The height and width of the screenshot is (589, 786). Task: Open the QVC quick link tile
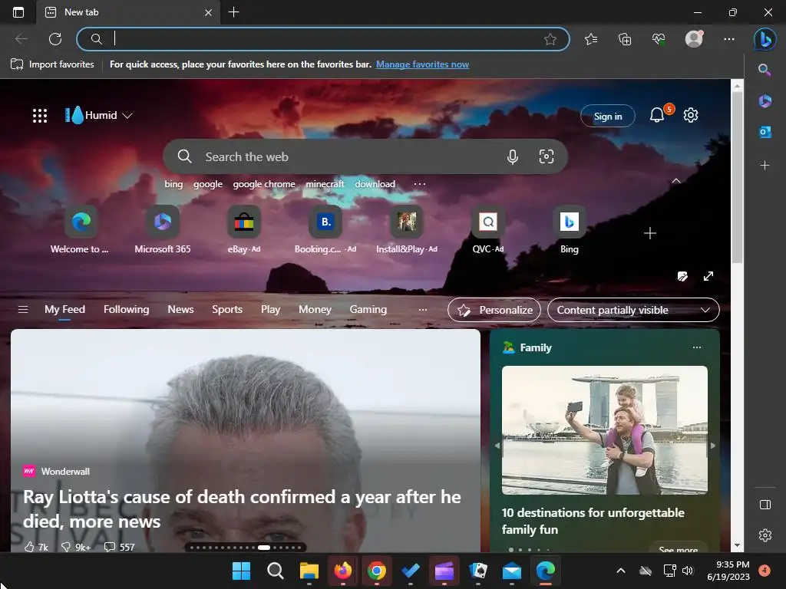(488, 230)
